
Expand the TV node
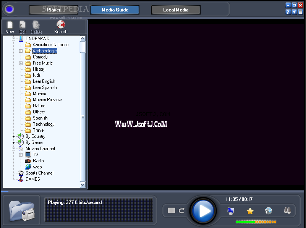click(21, 155)
